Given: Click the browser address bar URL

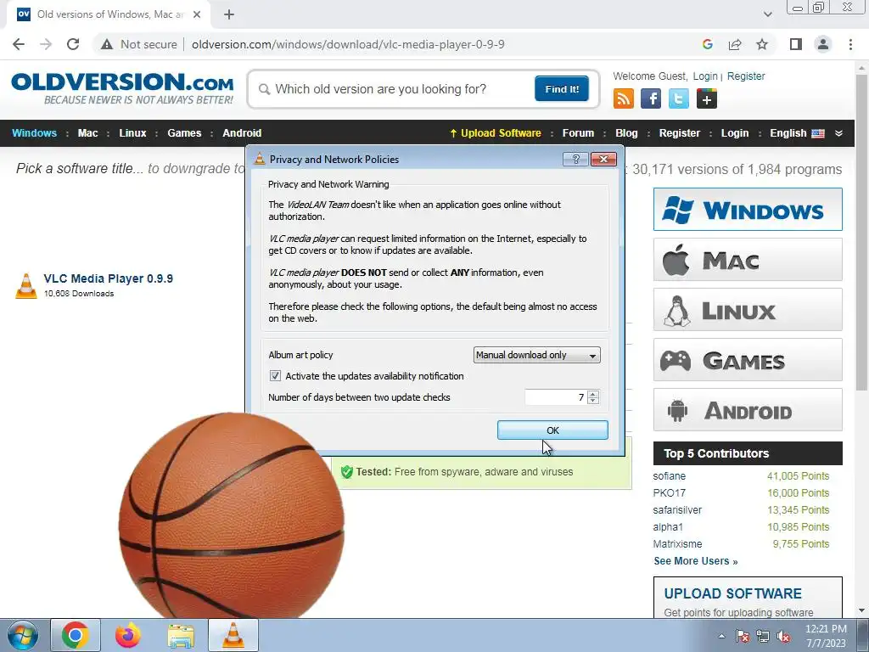Looking at the screenshot, I should 348,44.
